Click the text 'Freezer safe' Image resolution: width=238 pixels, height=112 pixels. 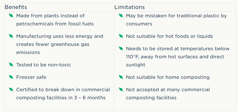coord(31,77)
